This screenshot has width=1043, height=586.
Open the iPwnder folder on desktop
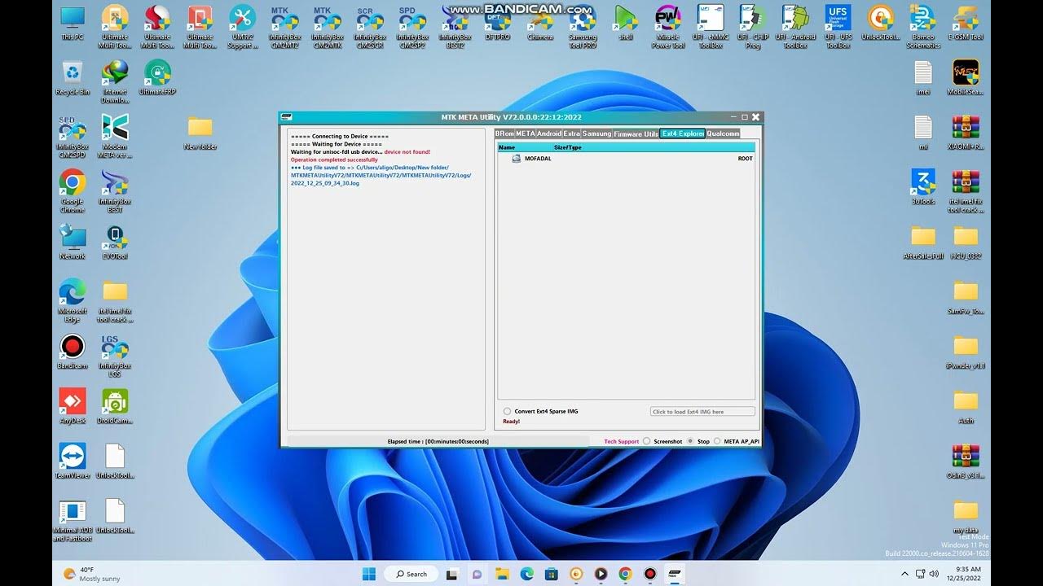(x=966, y=352)
